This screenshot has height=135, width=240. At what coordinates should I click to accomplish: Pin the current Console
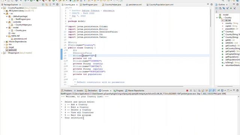click(x=219, y=91)
